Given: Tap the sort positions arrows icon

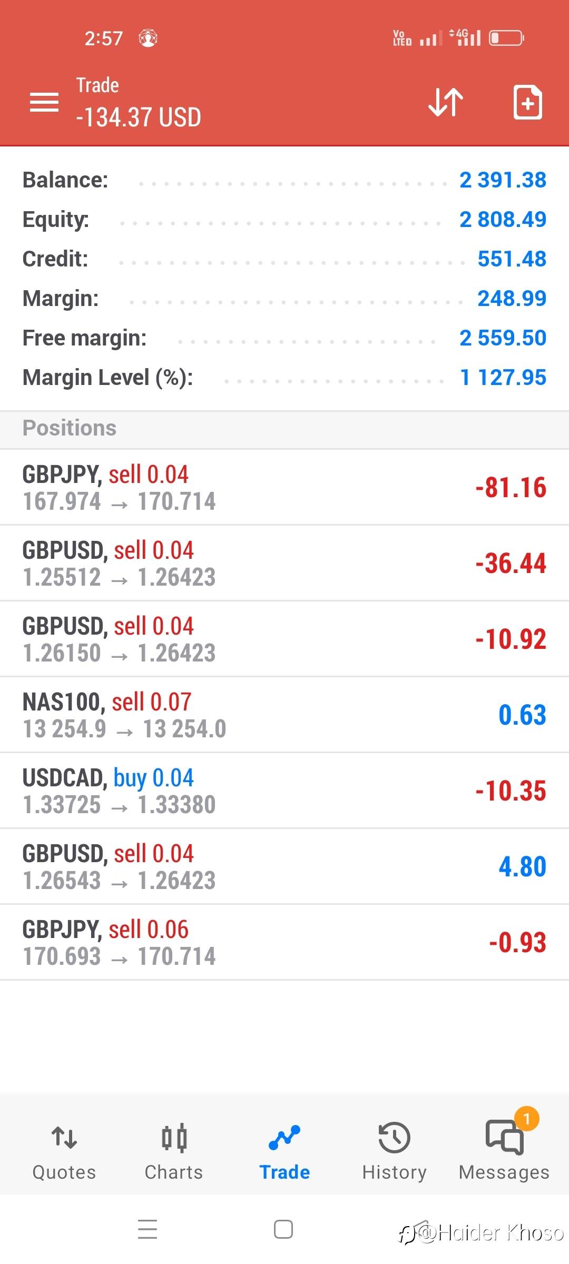Looking at the screenshot, I should point(446,102).
